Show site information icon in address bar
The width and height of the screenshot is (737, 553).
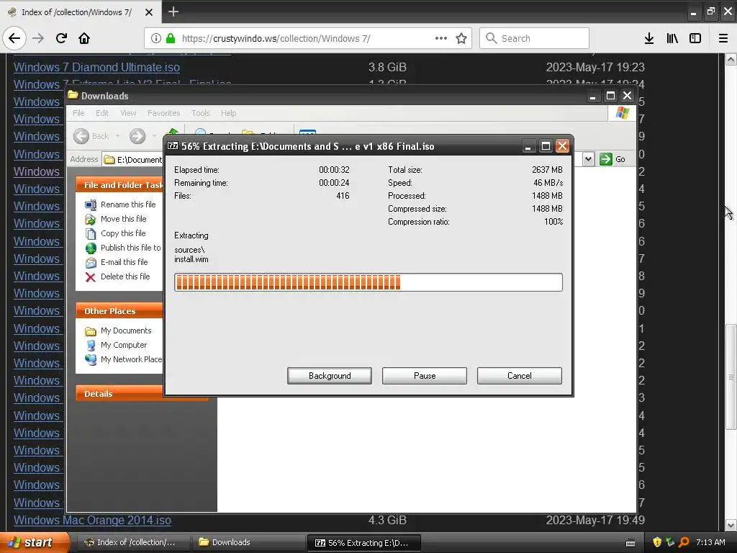156,39
